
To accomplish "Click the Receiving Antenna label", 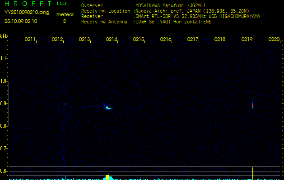I will [104, 22].
